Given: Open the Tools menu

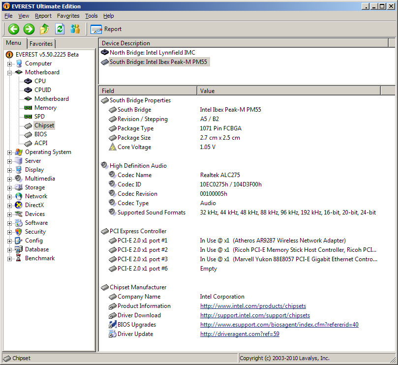Looking at the screenshot, I should [92, 16].
